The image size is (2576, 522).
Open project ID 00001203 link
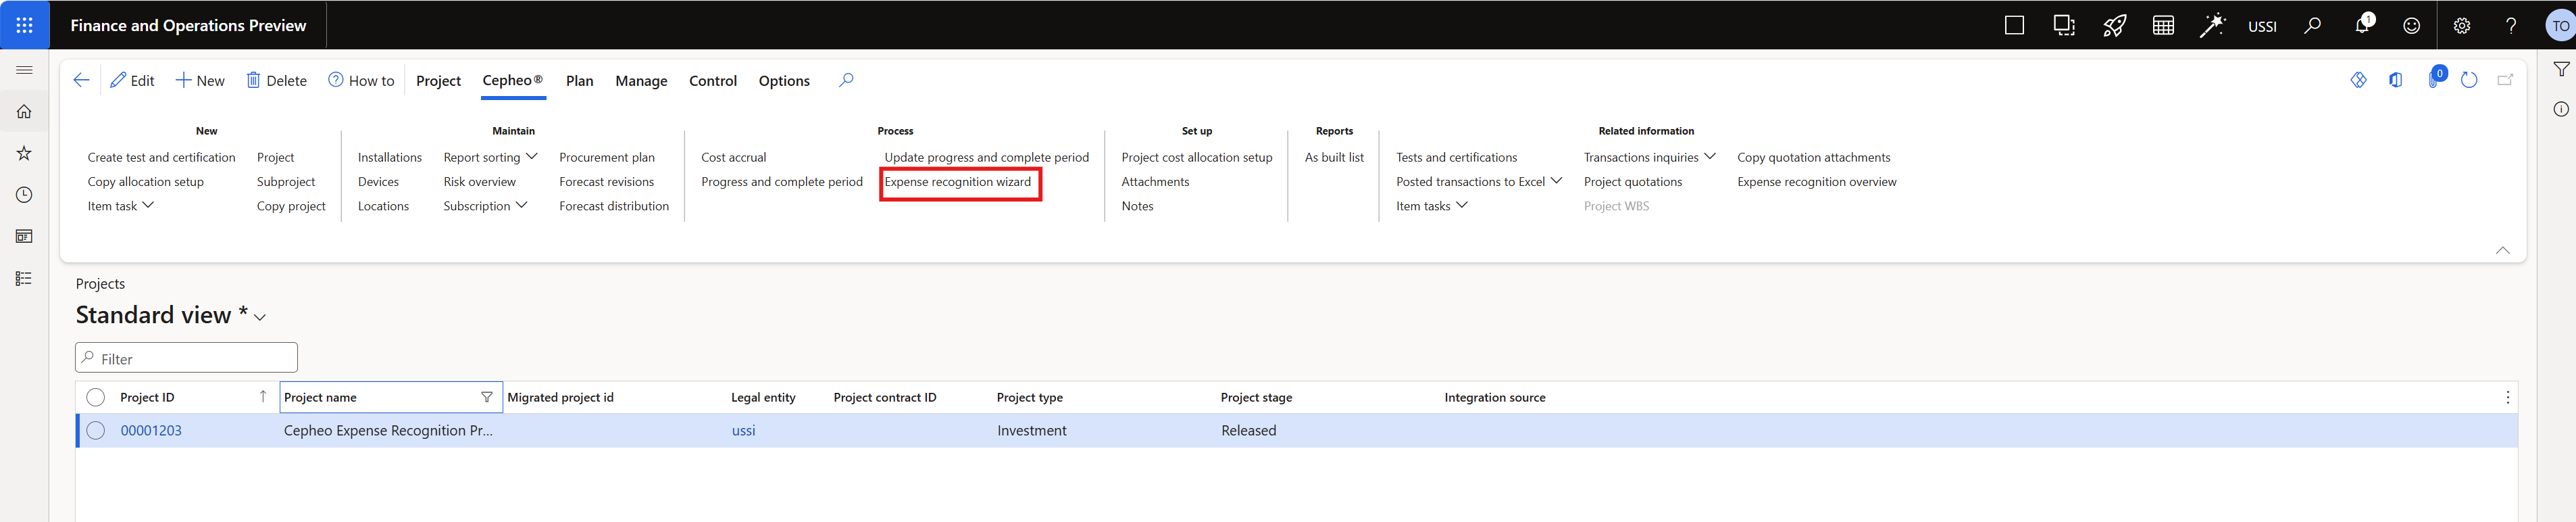click(x=151, y=431)
